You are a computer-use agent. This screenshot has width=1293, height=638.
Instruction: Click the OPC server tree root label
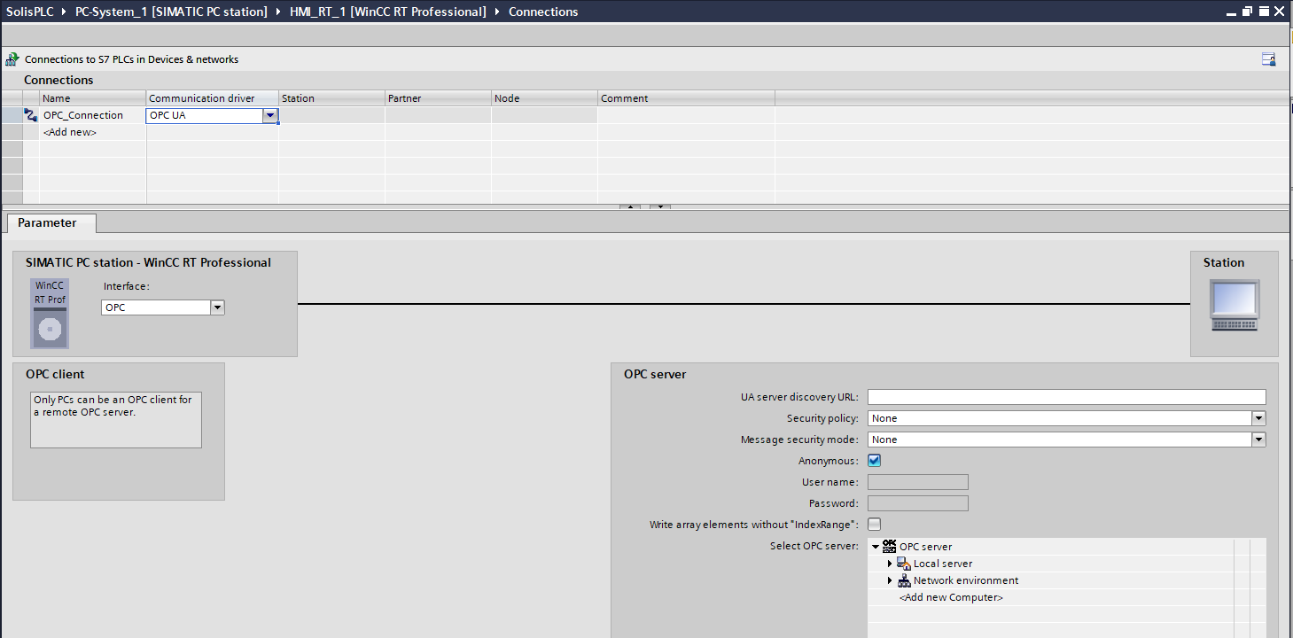click(x=926, y=547)
